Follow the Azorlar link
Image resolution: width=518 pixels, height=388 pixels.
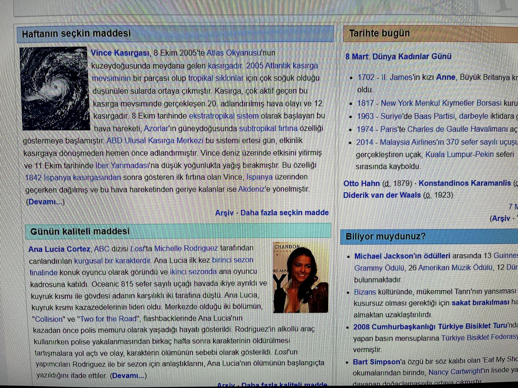click(x=156, y=128)
